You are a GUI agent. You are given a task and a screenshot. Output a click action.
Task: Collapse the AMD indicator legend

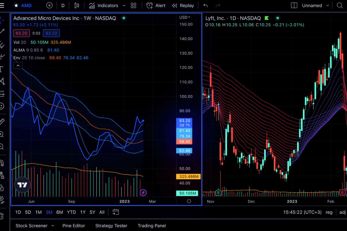[x=18, y=66]
